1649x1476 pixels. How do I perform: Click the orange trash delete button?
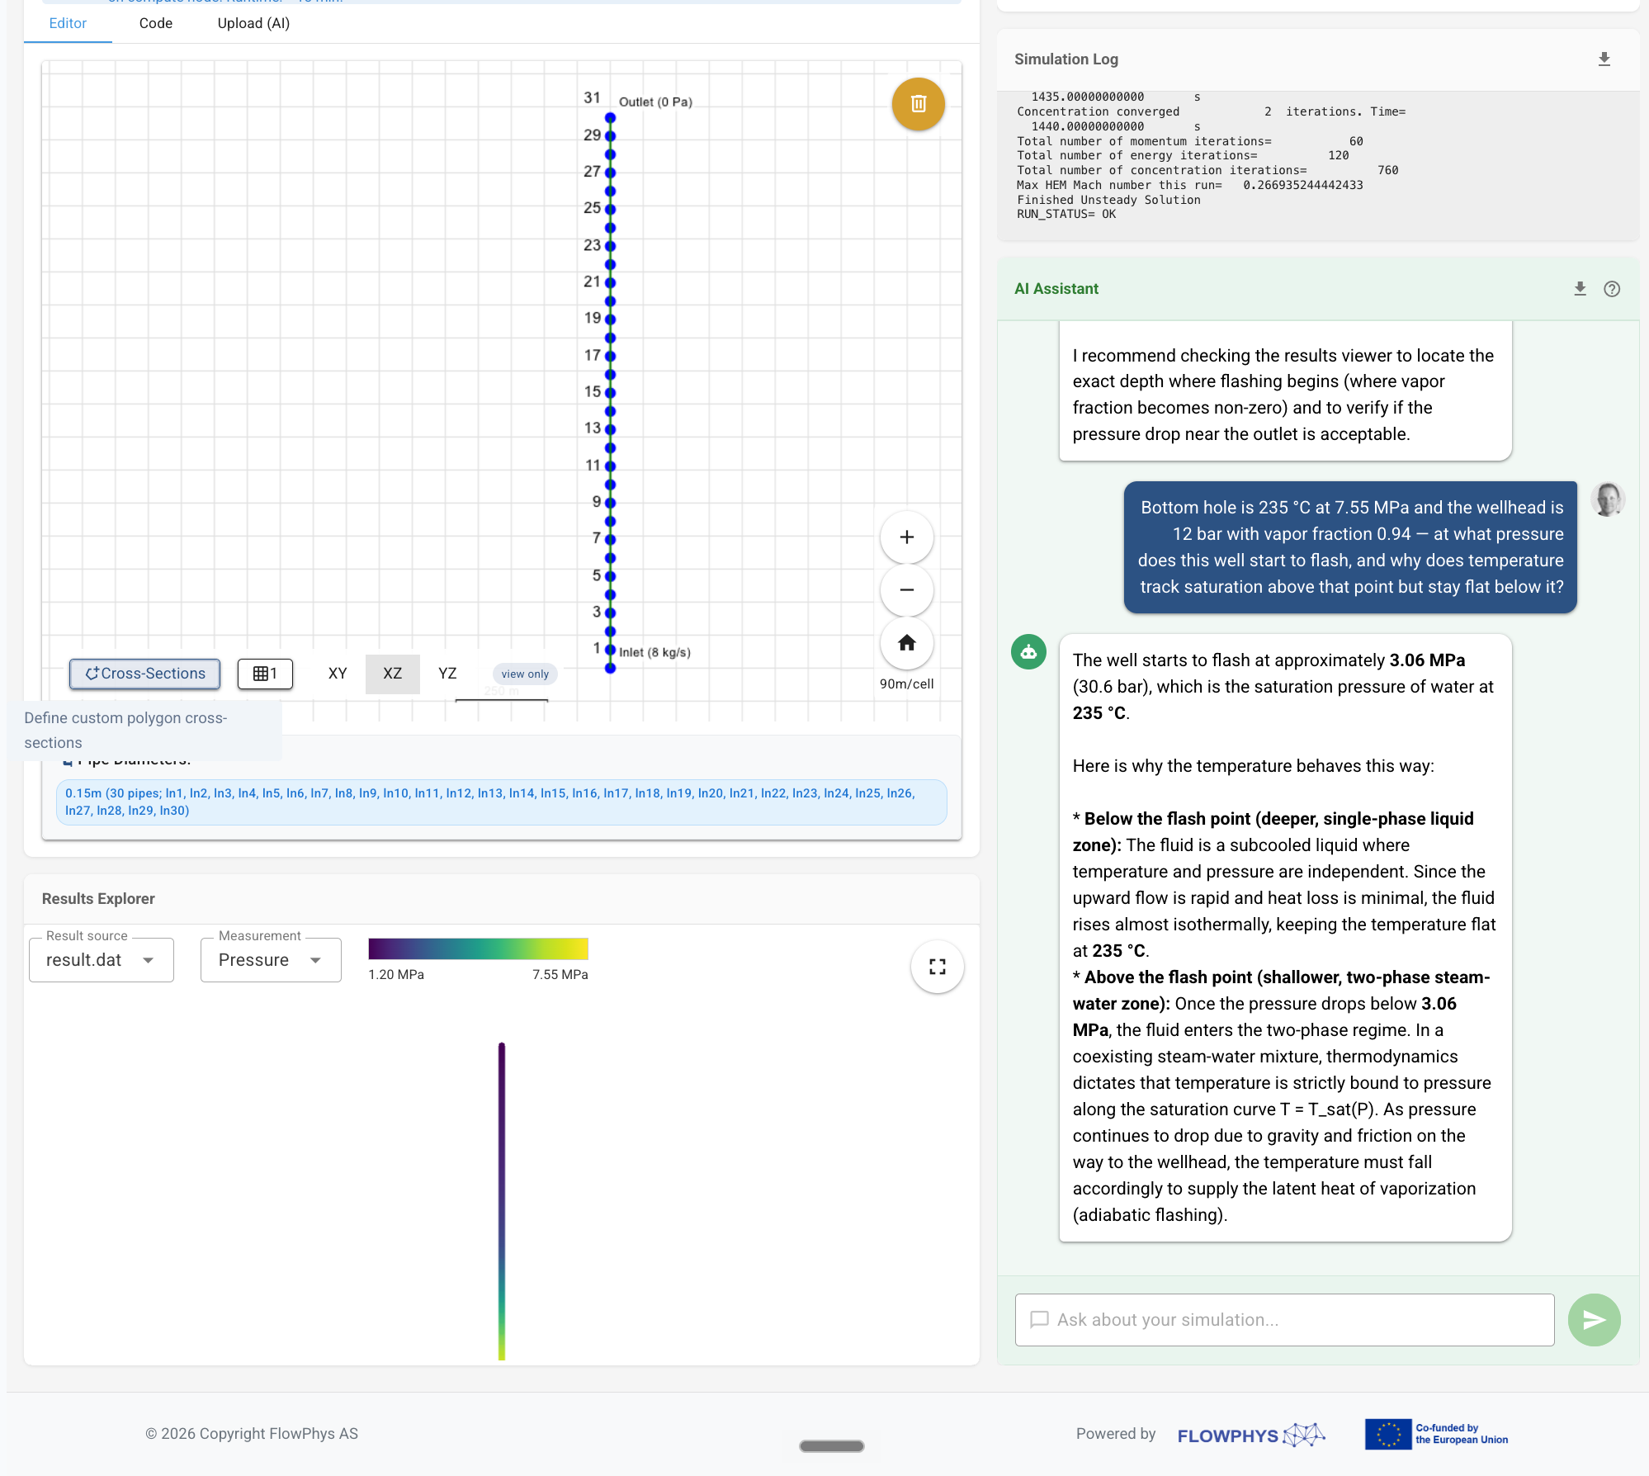tap(918, 104)
